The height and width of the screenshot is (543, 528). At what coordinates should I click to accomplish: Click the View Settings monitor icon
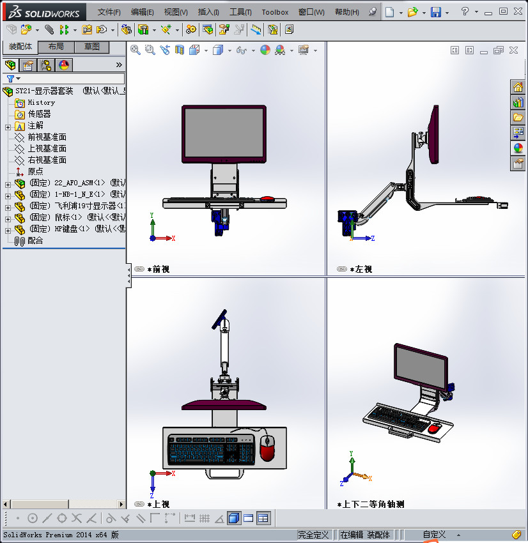tap(304, 50)
